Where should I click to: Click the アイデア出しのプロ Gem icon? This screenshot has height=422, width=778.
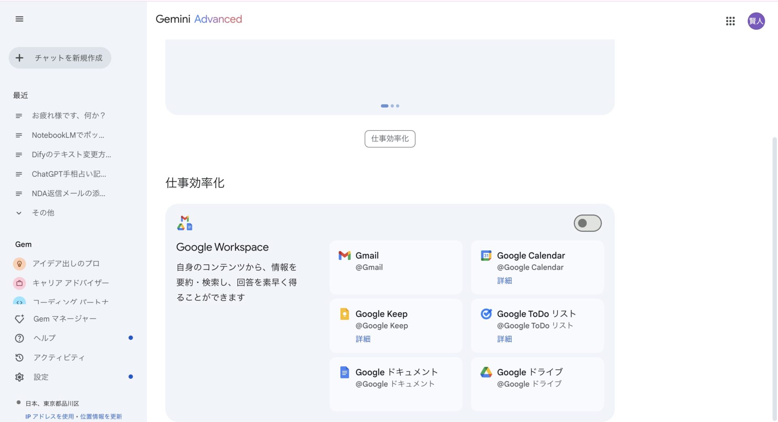(19, 263)
